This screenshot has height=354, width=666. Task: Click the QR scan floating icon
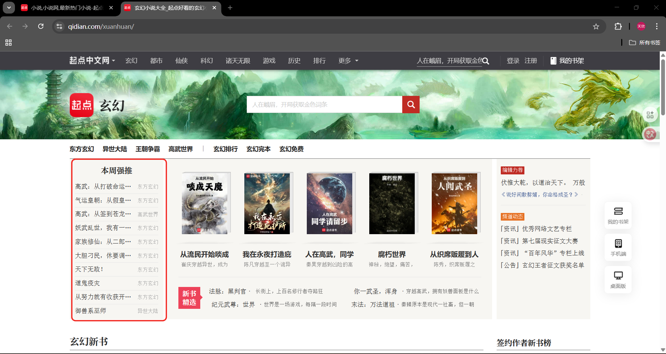(x=650, y=115)
